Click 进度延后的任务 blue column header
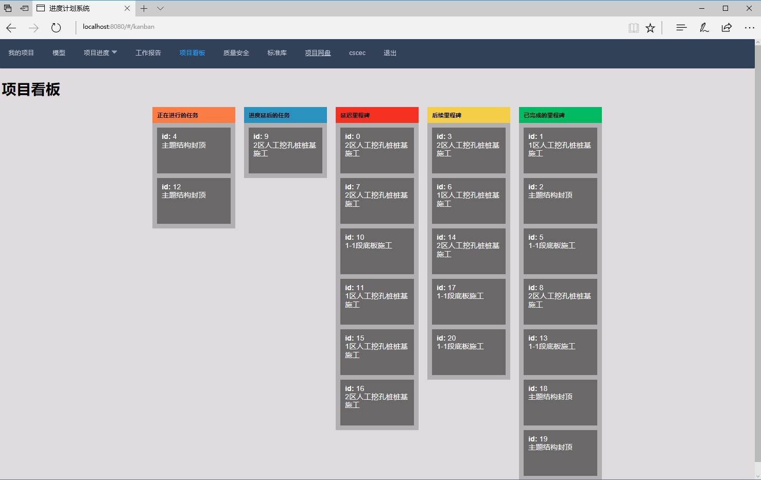Viewport: 761px width, 480px height. pyautogui.click(x=285, y=115)
